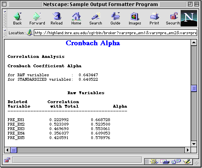202x168 pixels.
Task: Collapse the location toolbar handle
Action: point(5,33)
